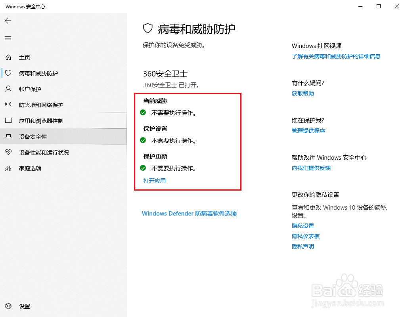
Task: Select 设备安全性 in the sidebar
Action: (63, 137)
